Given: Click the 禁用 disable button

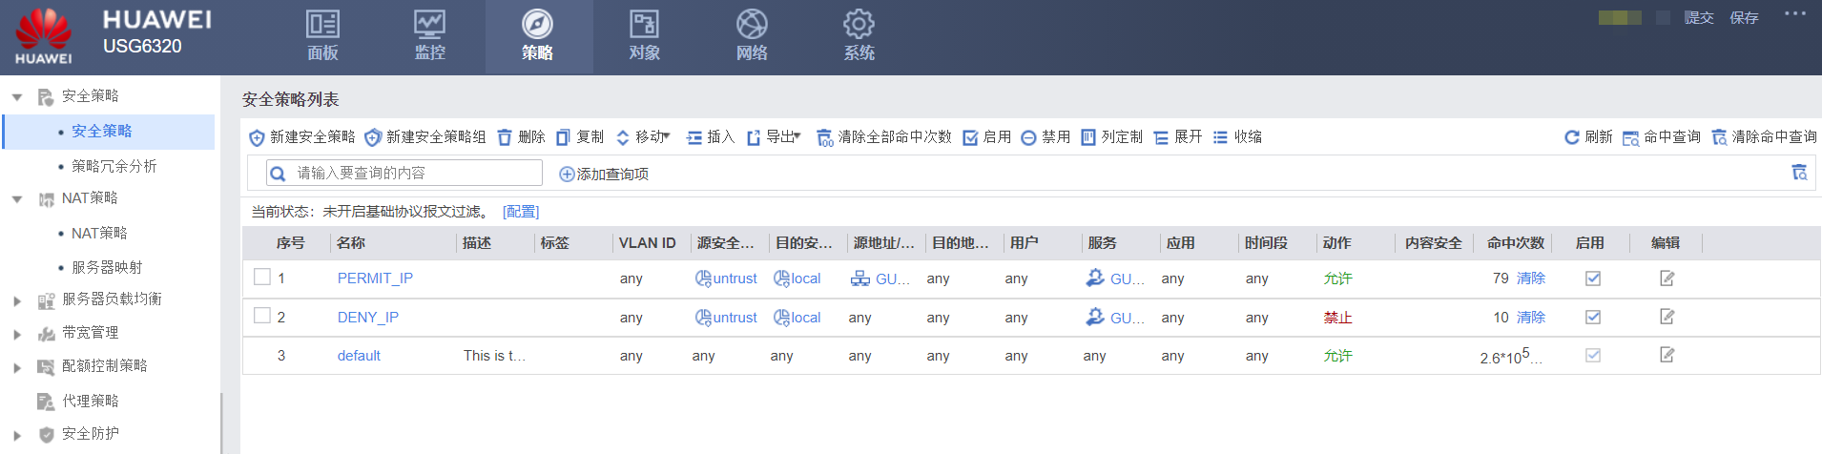Looking at the screenshot, I should pyautogui.click(x=1046, y=137).
